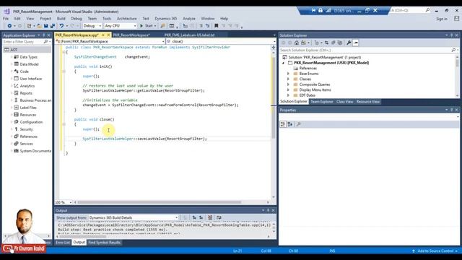462x260 pixels.
Task: Collapse the init() method outlining toggle
Action: pyautogui.click(x=64, y=71)
